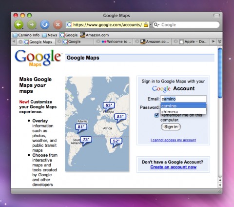Screen dimensions: 234x207
Task: Click the Email input field
Action: click(x=183, y=99)
